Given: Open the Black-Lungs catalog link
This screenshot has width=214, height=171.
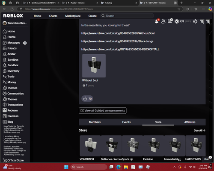Looking at the screenshot, I should click(x=117, y=41).
